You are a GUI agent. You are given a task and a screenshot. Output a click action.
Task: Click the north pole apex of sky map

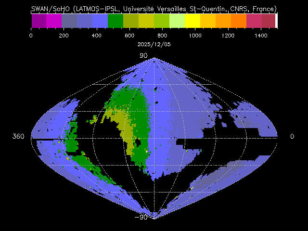pyautogui.click(x=154, y=58)
